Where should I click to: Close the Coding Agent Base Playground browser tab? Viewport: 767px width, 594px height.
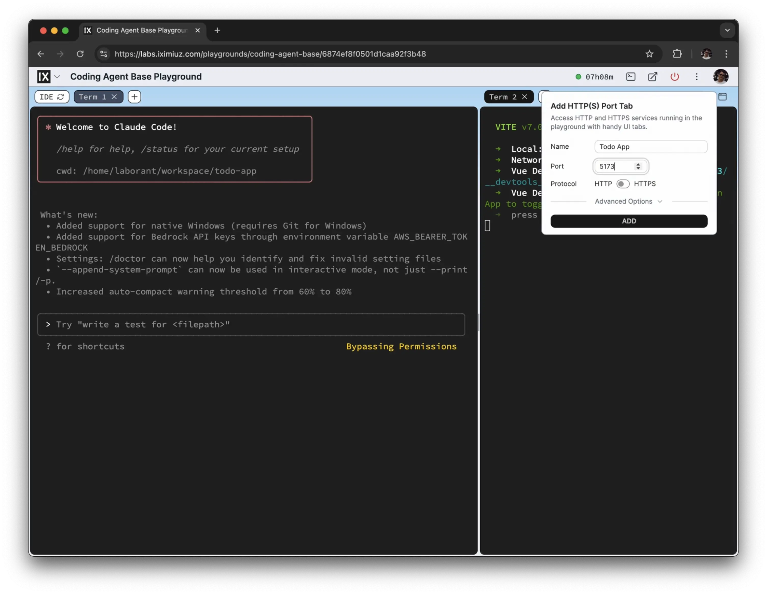pyautogui.click(x=198, y=31)
